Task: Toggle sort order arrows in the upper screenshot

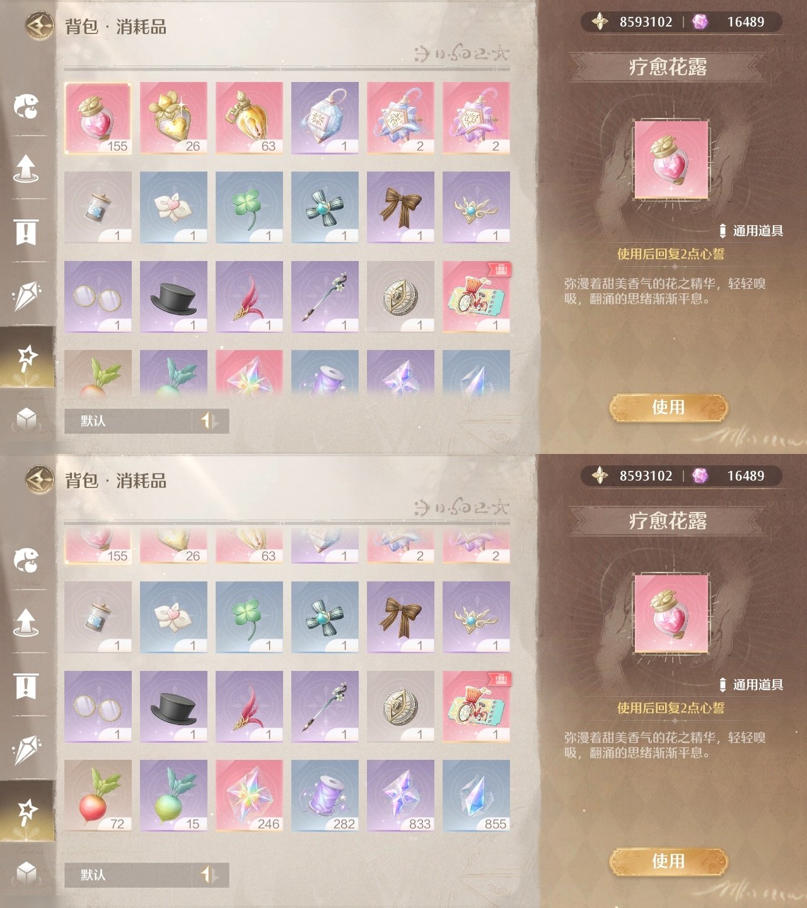Action: coord(209,421)
